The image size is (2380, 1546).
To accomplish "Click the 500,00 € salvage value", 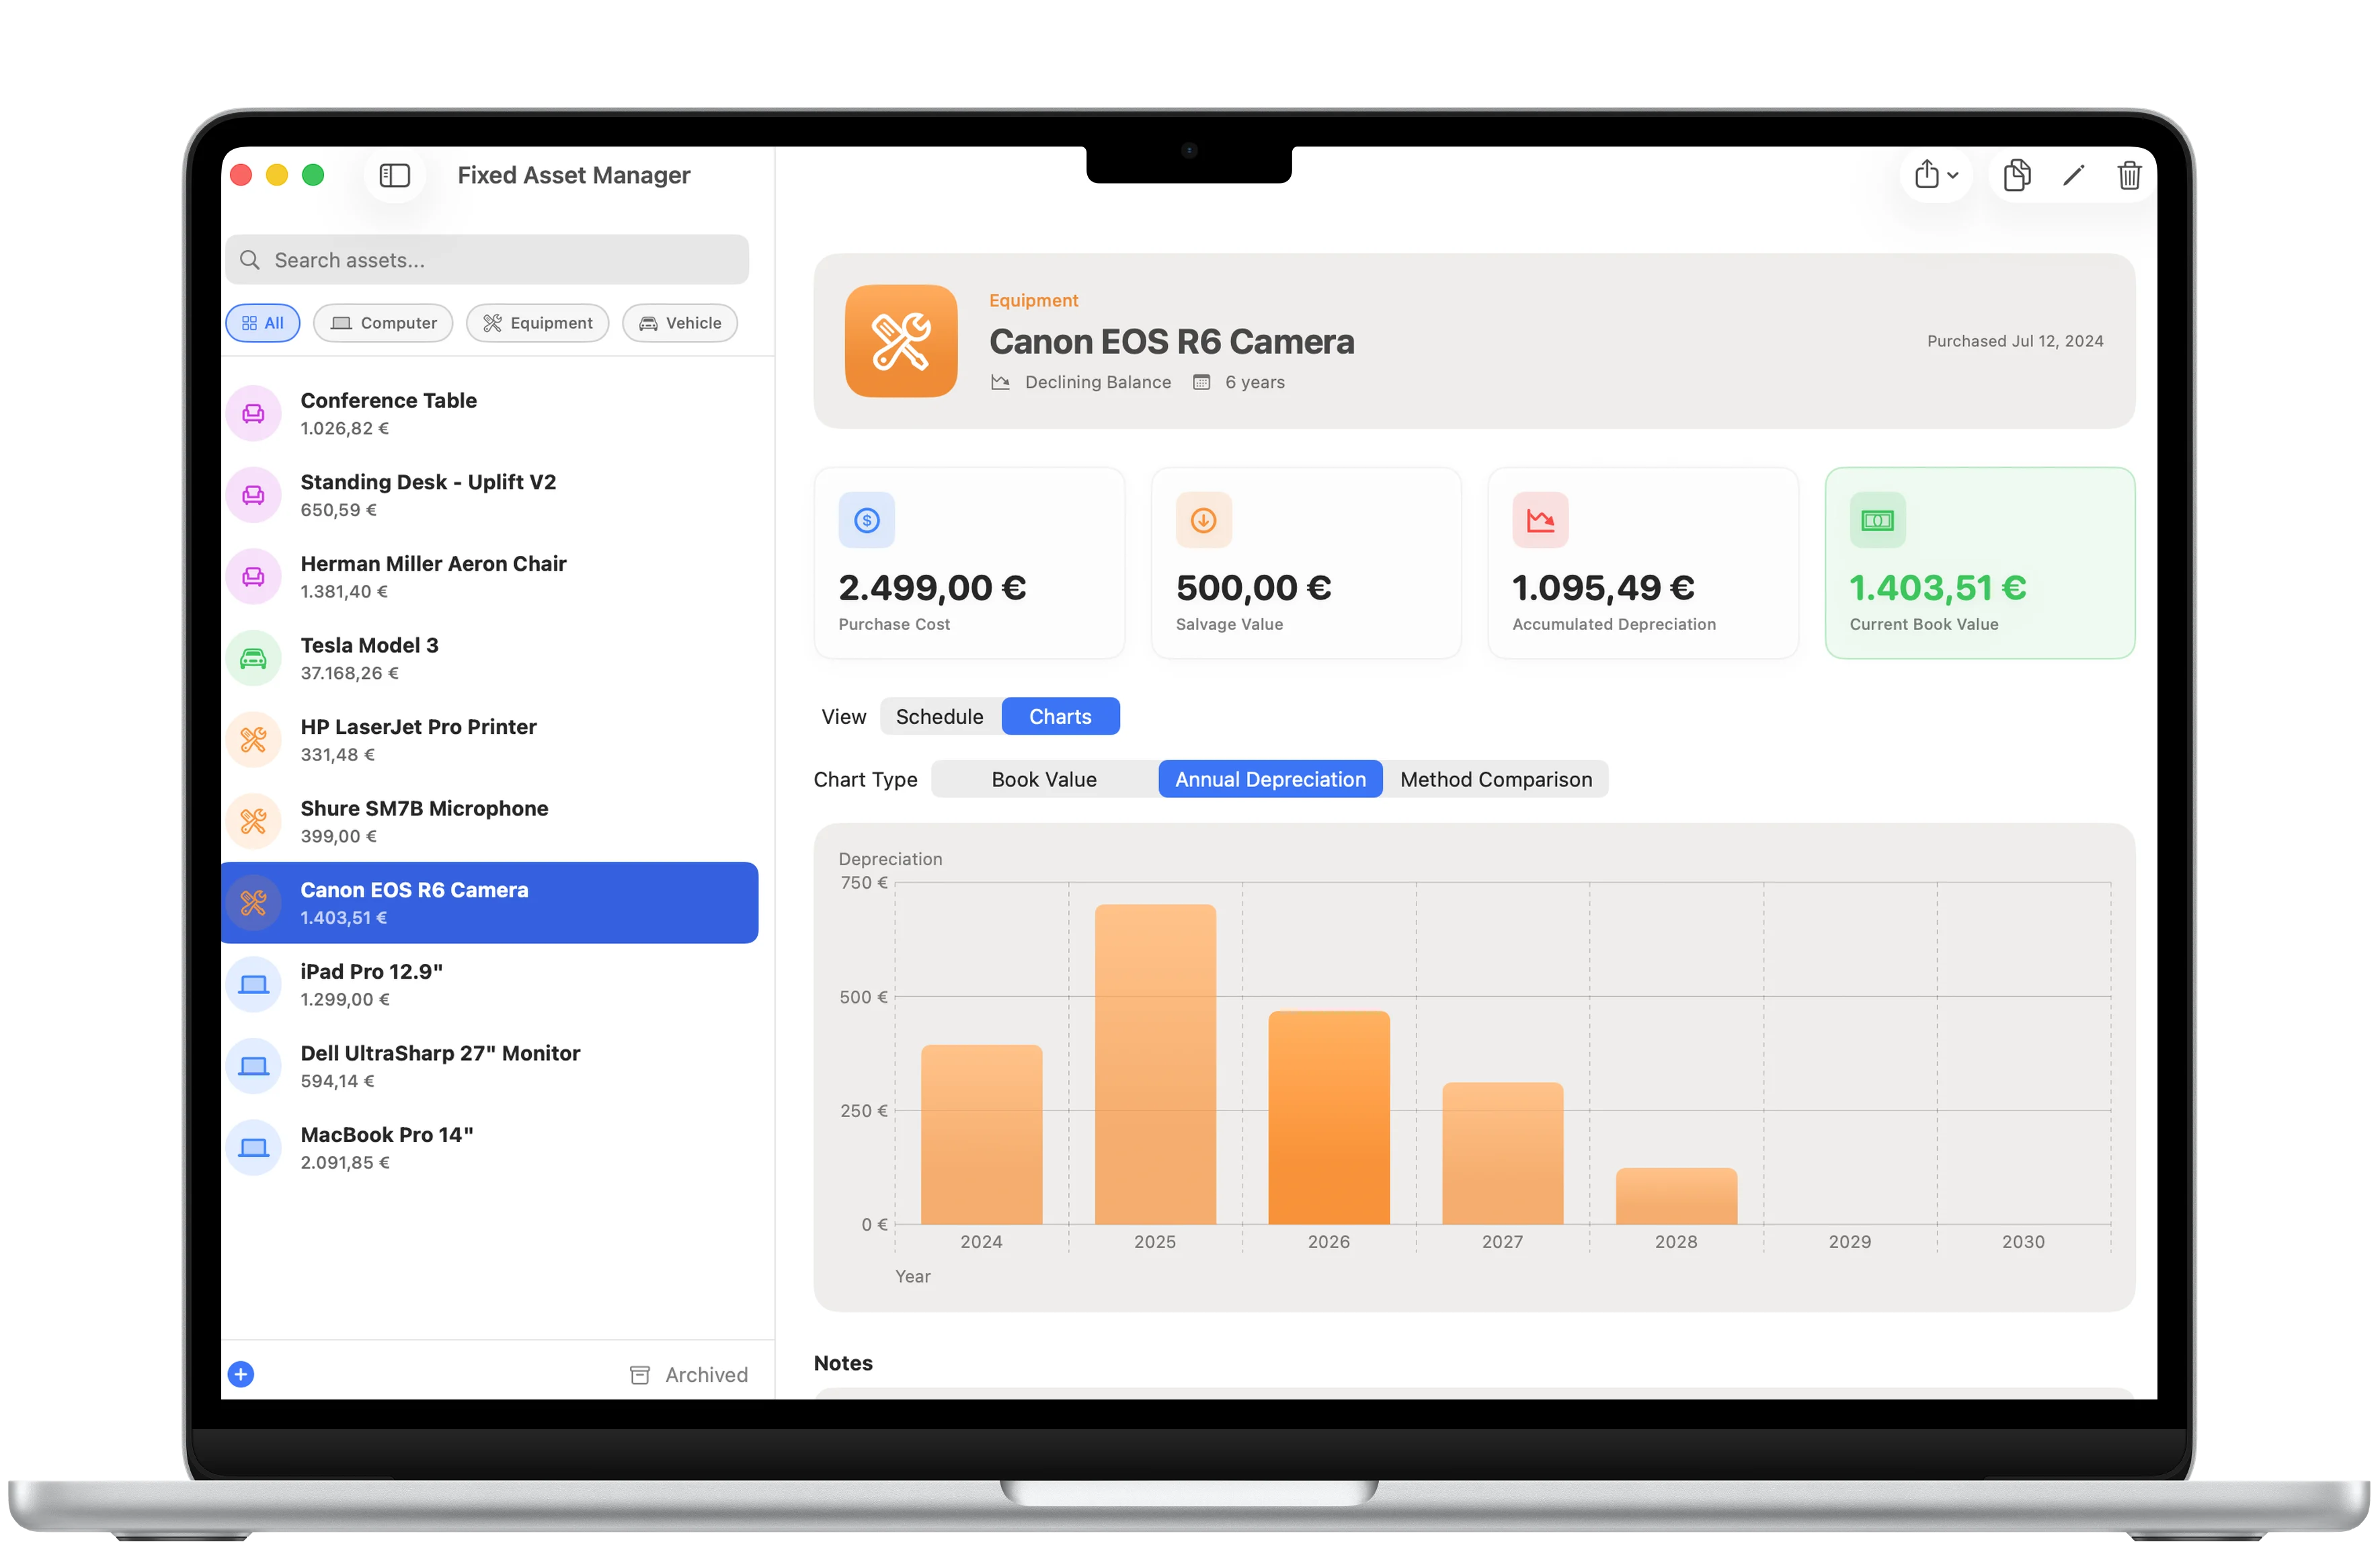I will coord(1254,588).
